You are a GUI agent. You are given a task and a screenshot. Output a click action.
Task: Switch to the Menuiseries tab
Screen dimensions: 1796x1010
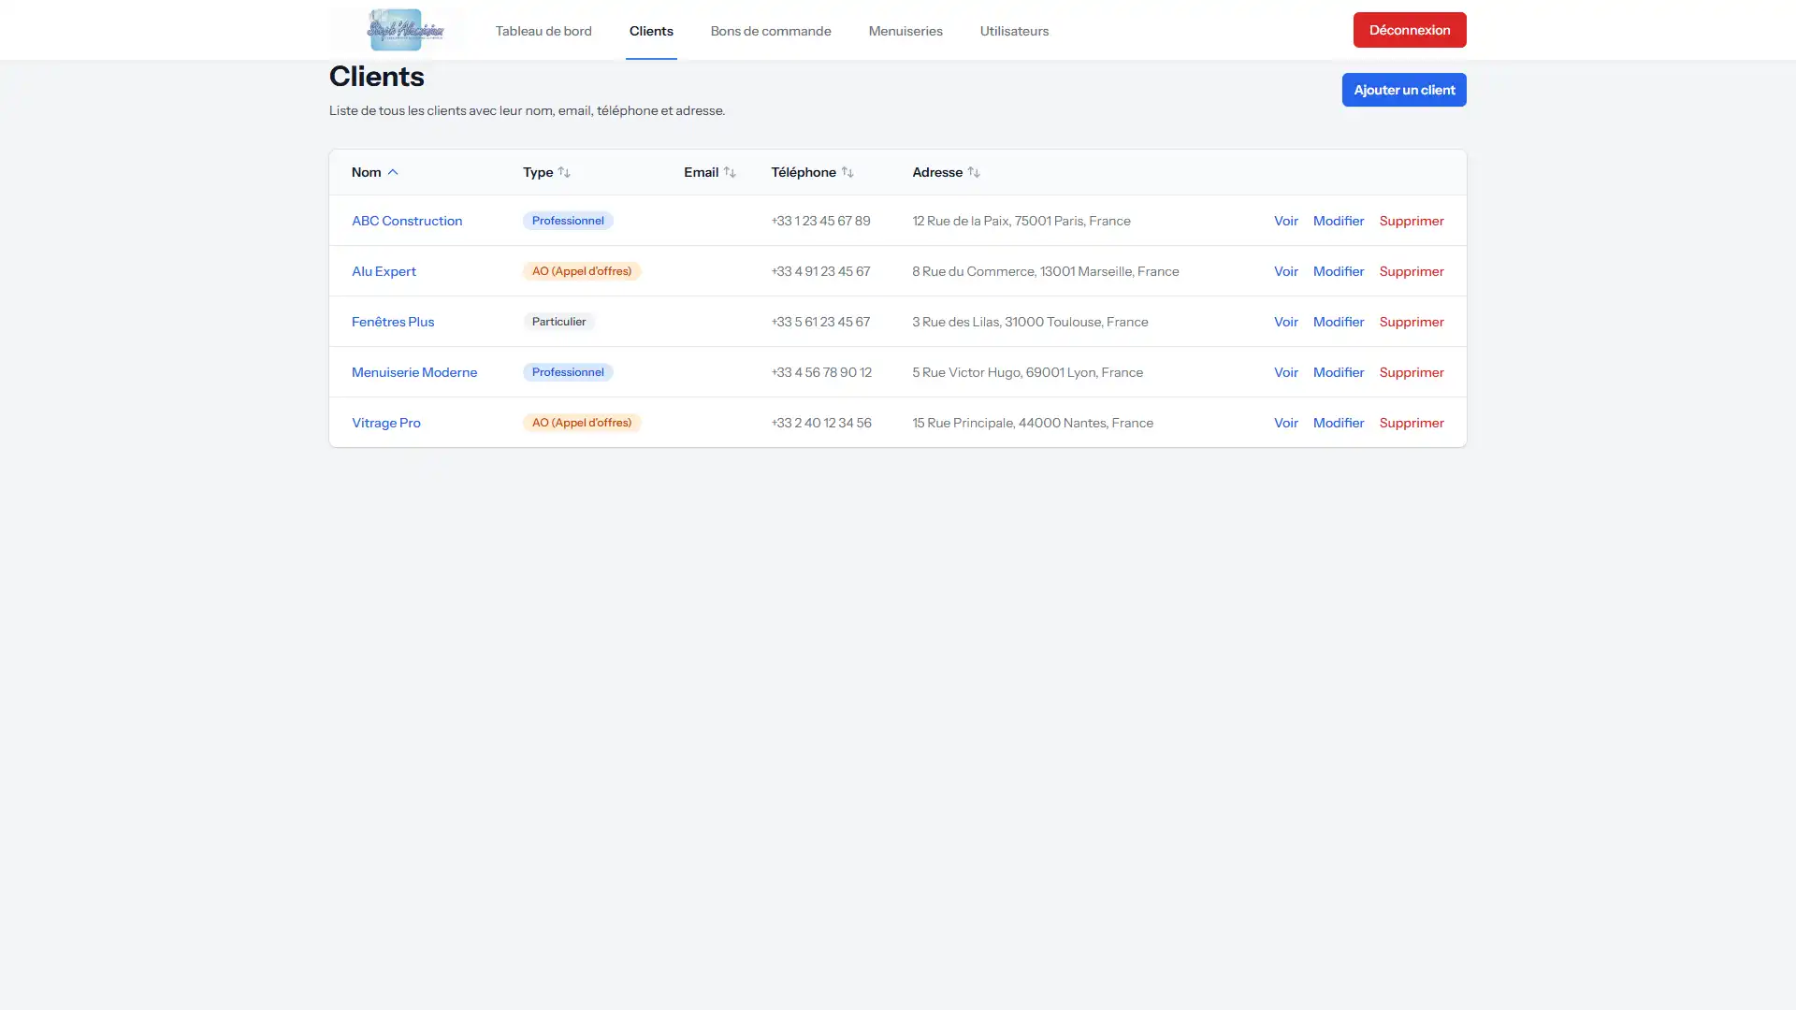(x=905, y=30)
